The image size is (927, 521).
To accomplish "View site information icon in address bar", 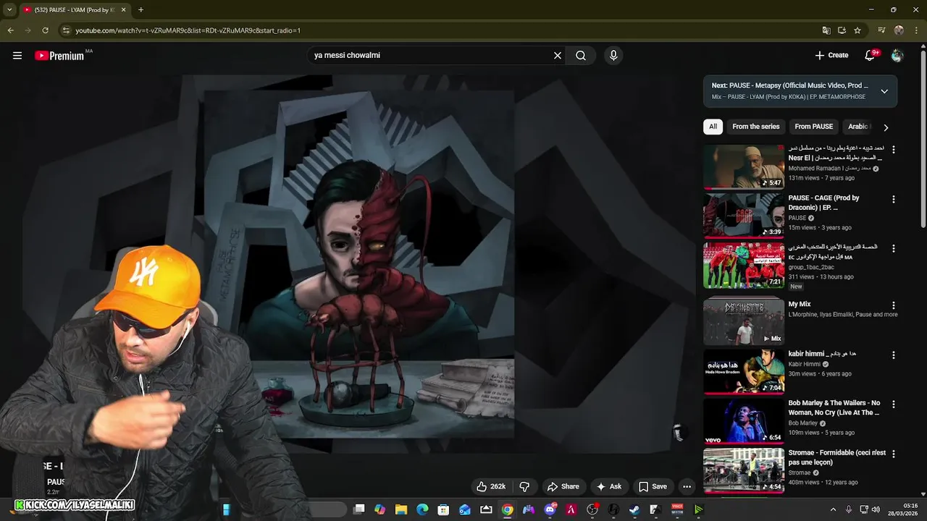I will pyautogui.click(x=66, y=30).
